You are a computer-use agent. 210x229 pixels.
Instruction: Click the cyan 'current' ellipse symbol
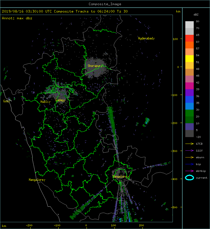[189, 178]
